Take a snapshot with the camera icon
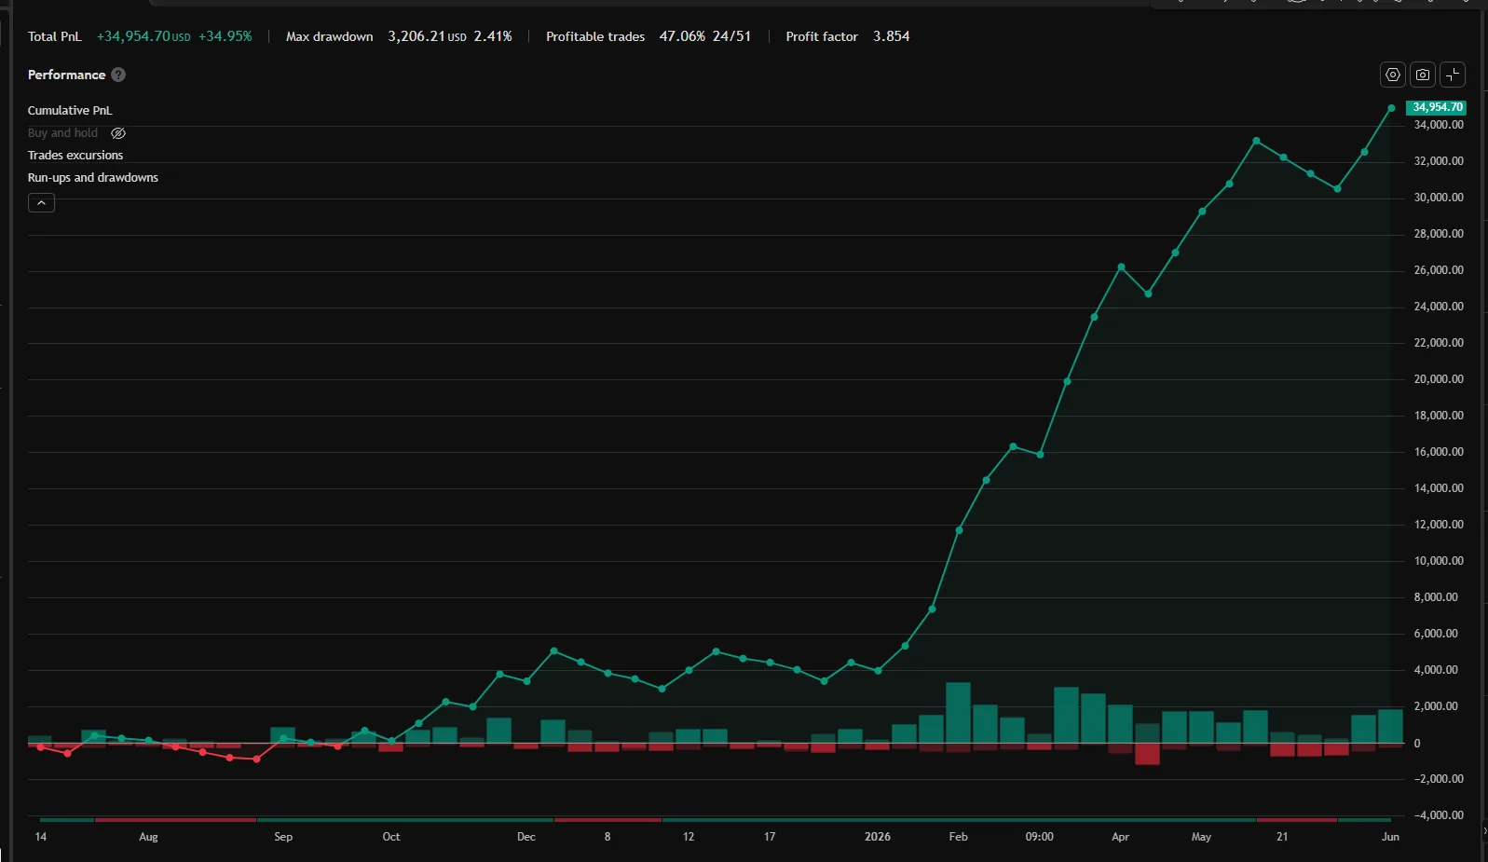 [1423, 75]
